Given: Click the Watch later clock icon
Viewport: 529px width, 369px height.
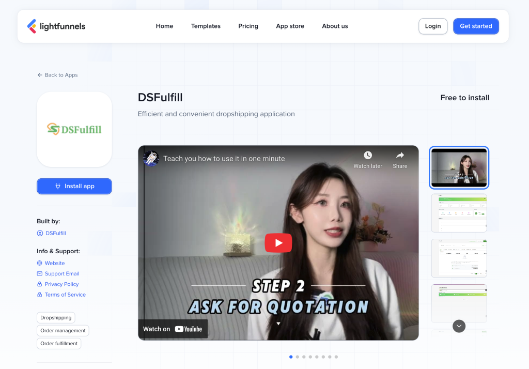Looking at the screenshot, I should point(368,156).
